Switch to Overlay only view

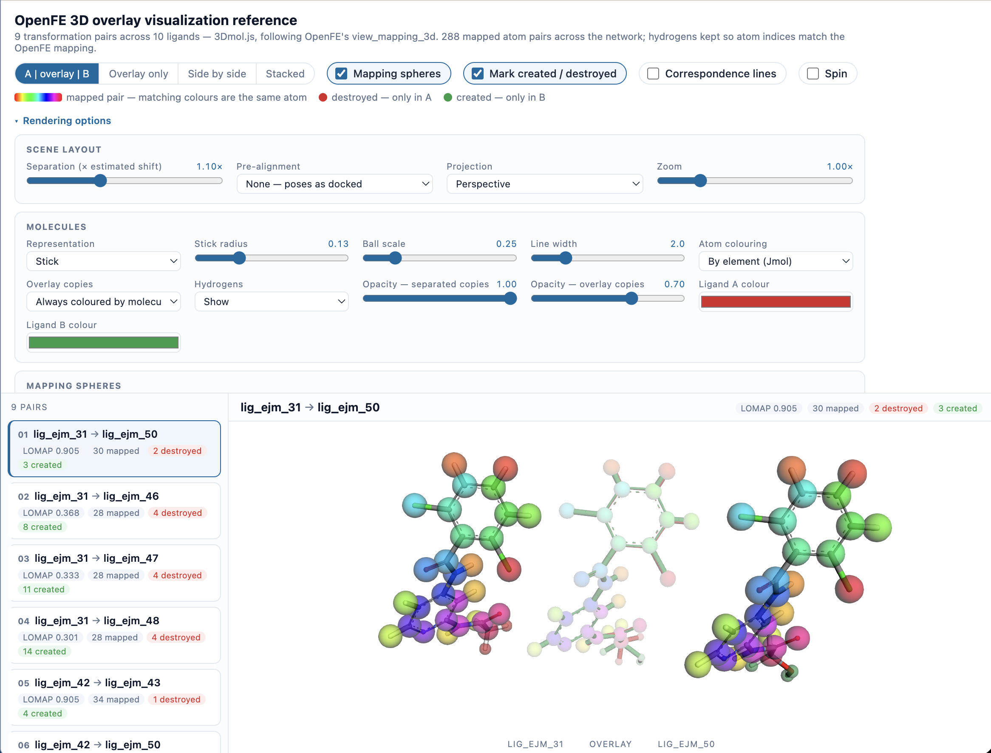click(x=139, y=74)
